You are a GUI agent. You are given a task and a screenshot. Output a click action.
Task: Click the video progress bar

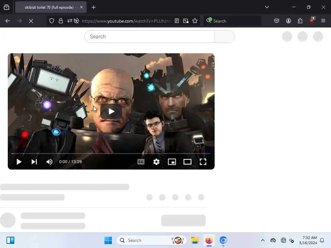click(x=111, y=153)
